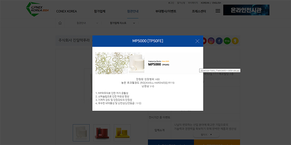
Task: Switch language to ENGLISH
Action: (216, 3)
